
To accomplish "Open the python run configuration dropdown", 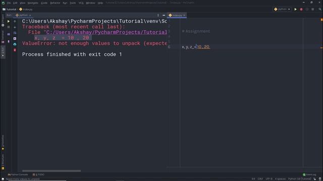I will tap(282, 9).
